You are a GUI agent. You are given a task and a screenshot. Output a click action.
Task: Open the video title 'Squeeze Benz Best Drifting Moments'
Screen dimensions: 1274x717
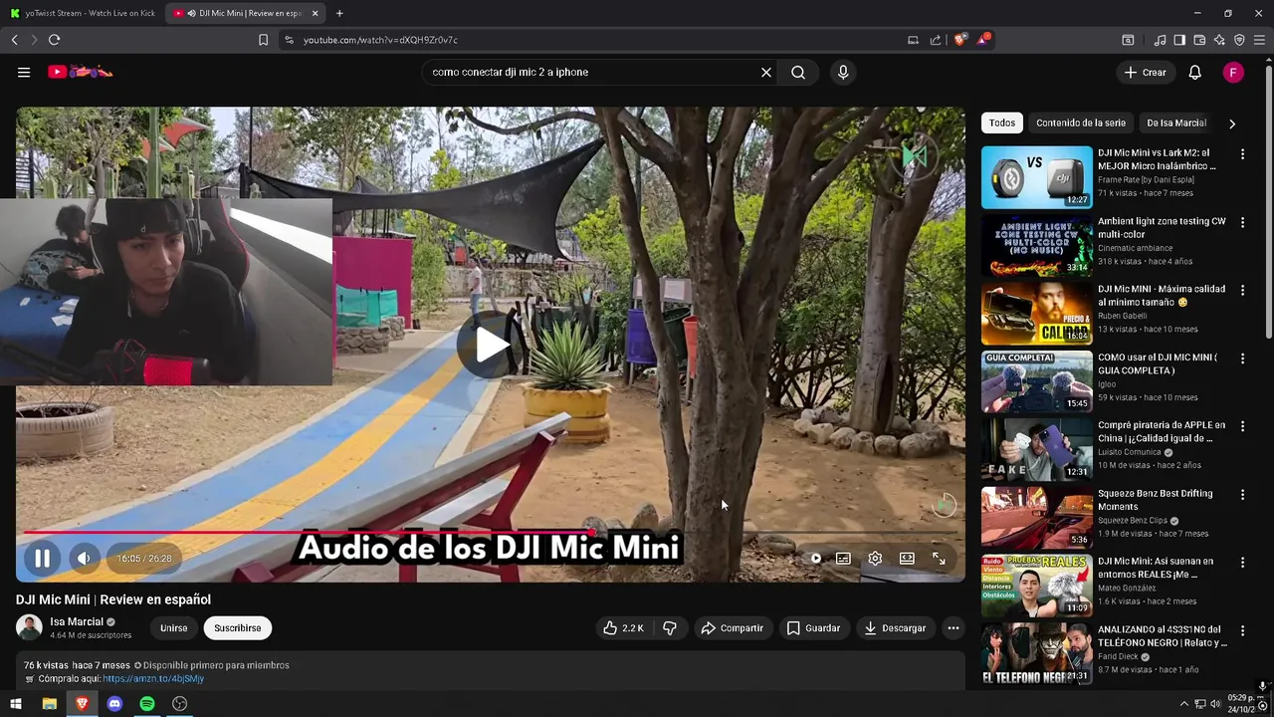pyautogui.click(x=1155, y=500)
